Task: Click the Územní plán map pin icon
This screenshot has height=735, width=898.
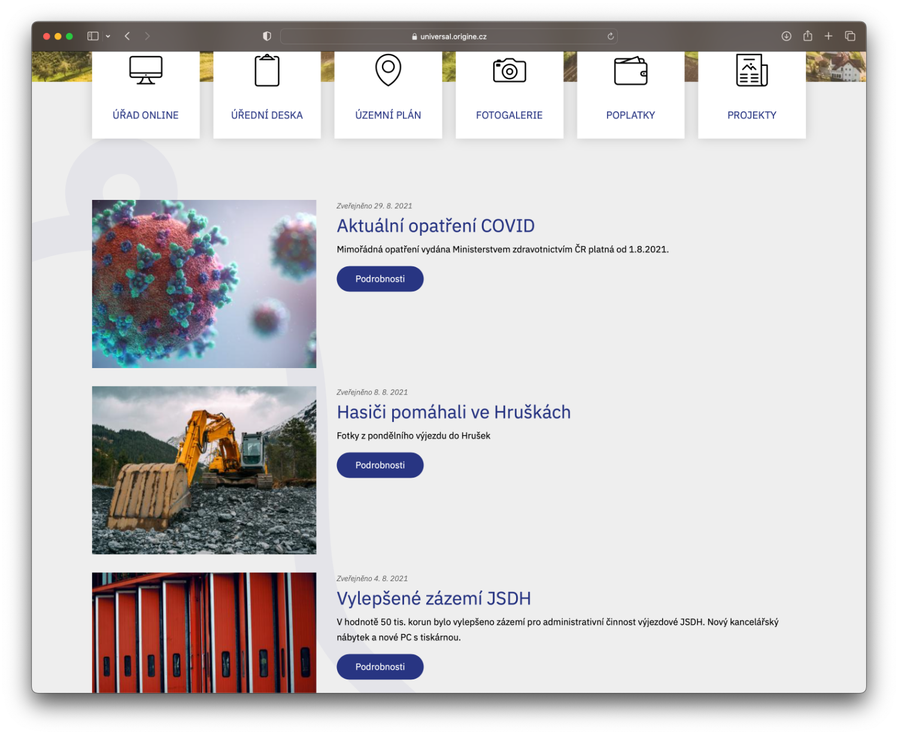Action: pos(388,70)
